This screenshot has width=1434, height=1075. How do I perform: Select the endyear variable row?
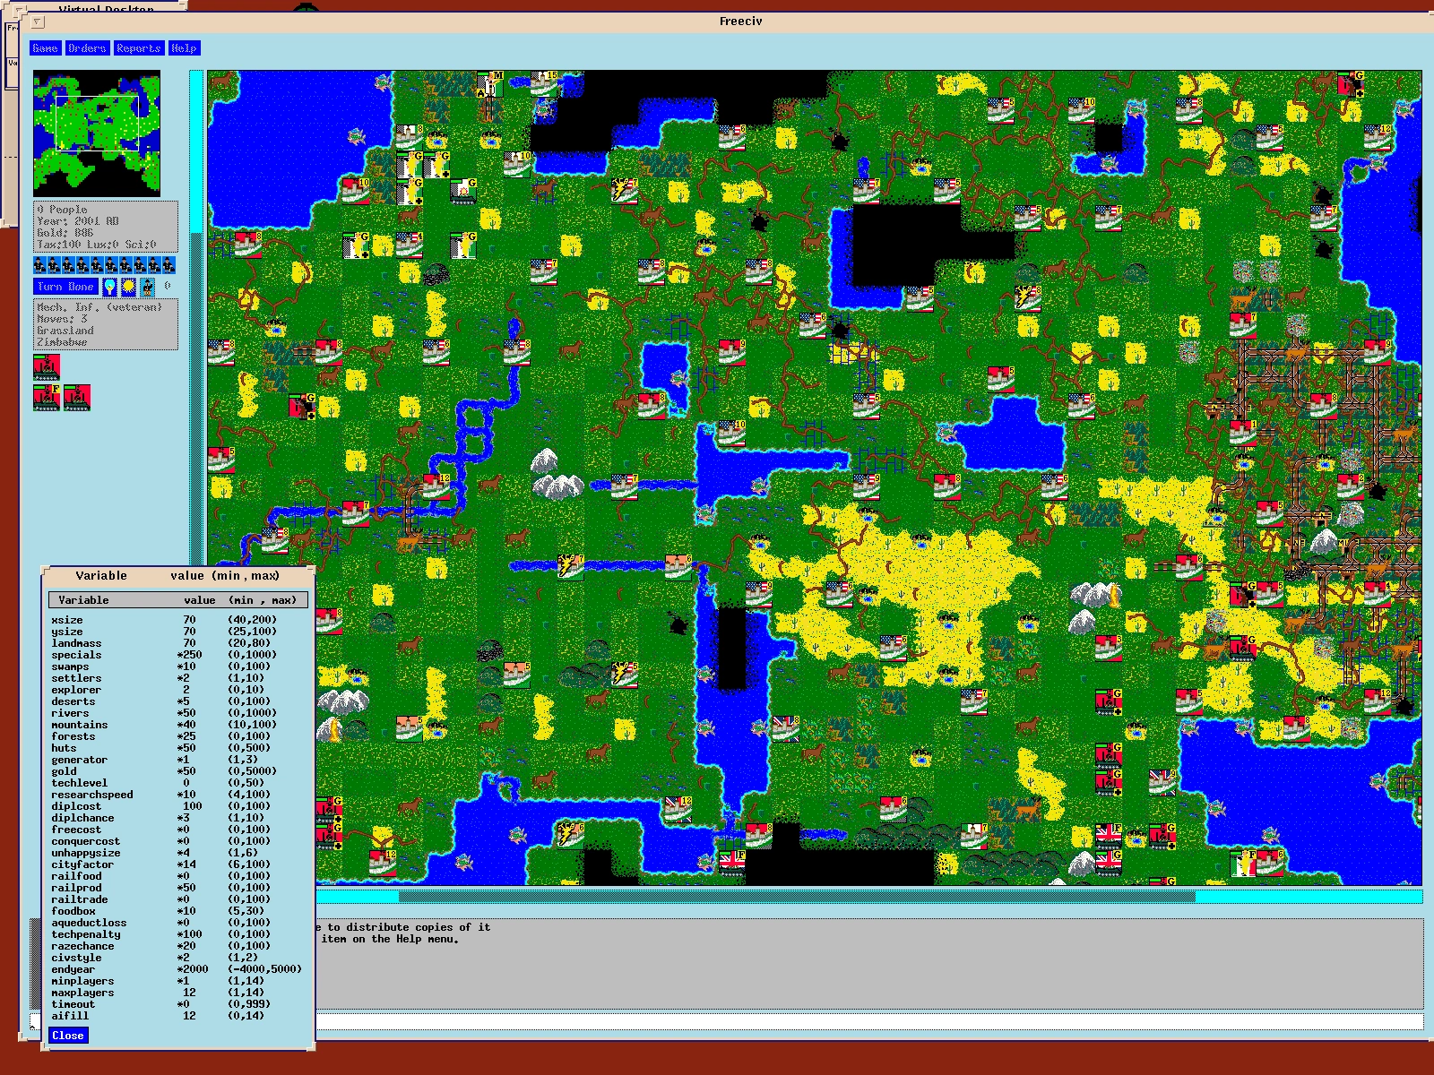click(x=177, y=969)
